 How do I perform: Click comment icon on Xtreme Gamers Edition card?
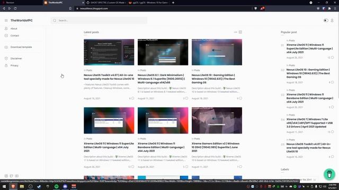[x=240, y=167]
